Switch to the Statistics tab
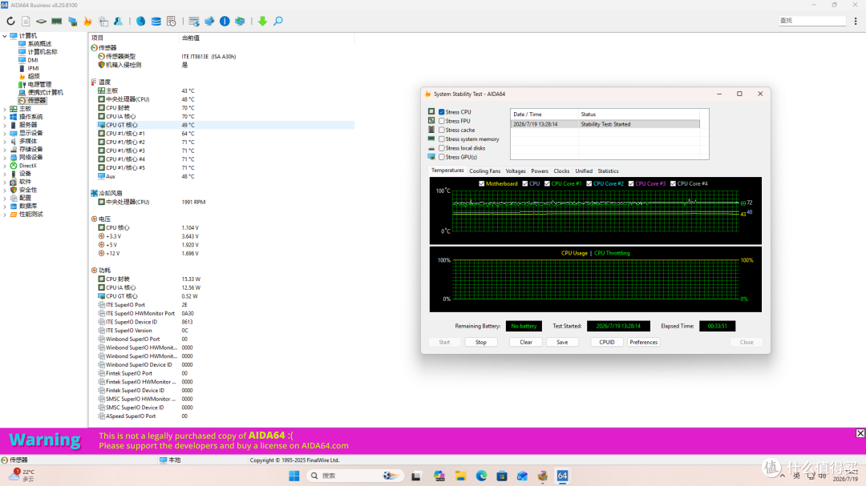Viewport: 866px width, 486px height. [608, 171]
